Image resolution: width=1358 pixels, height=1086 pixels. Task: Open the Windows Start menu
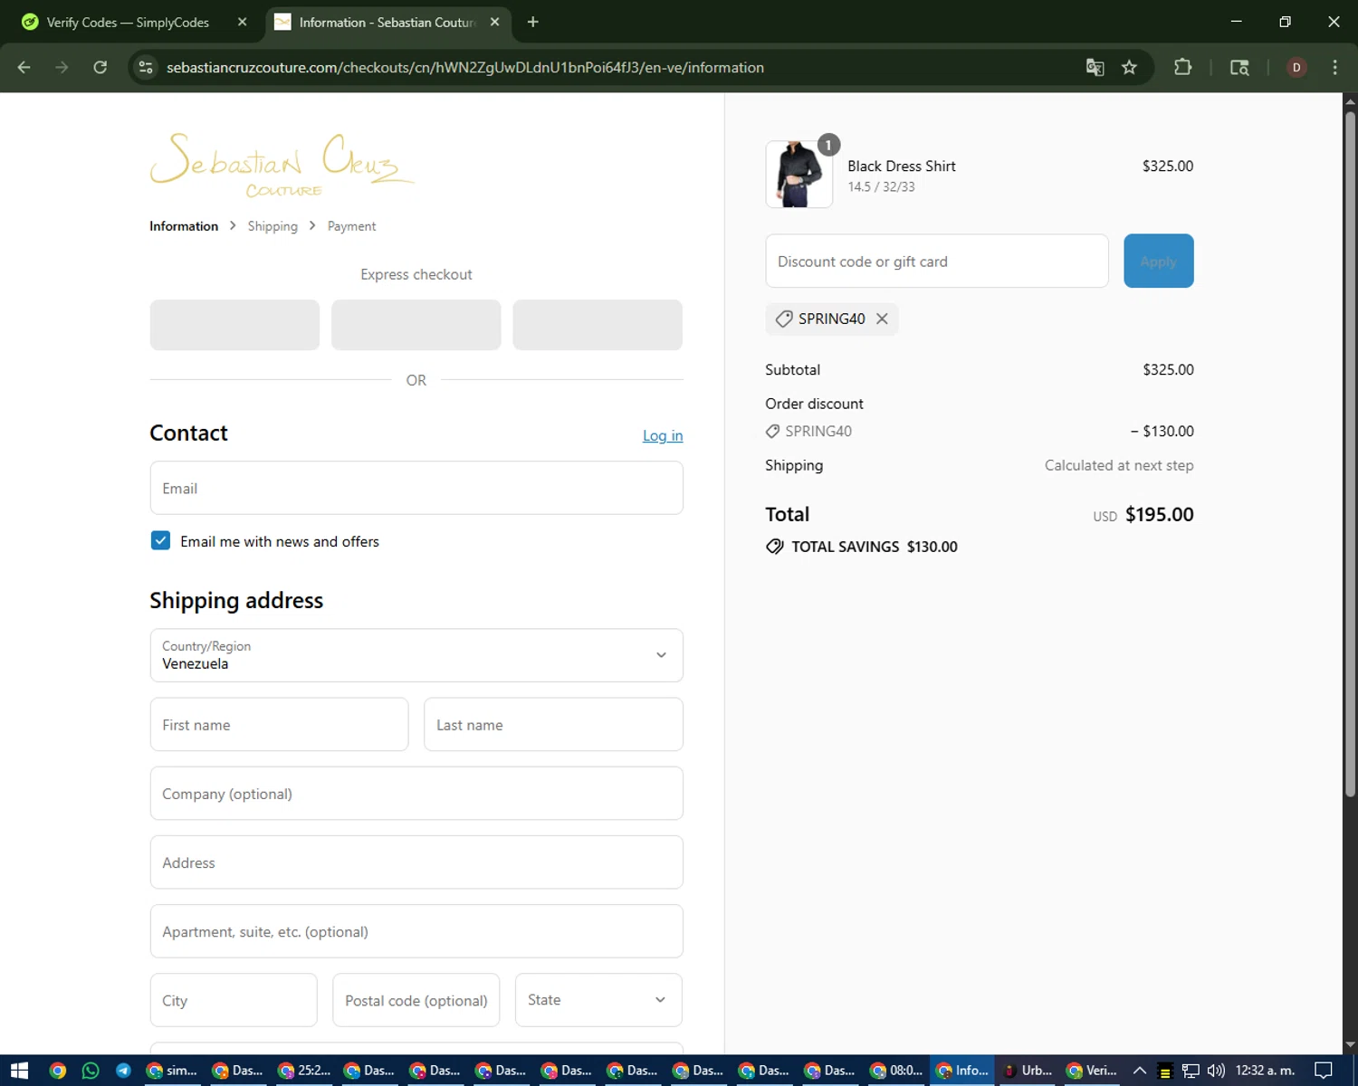pyautogui.click(x=20, y=1071)
